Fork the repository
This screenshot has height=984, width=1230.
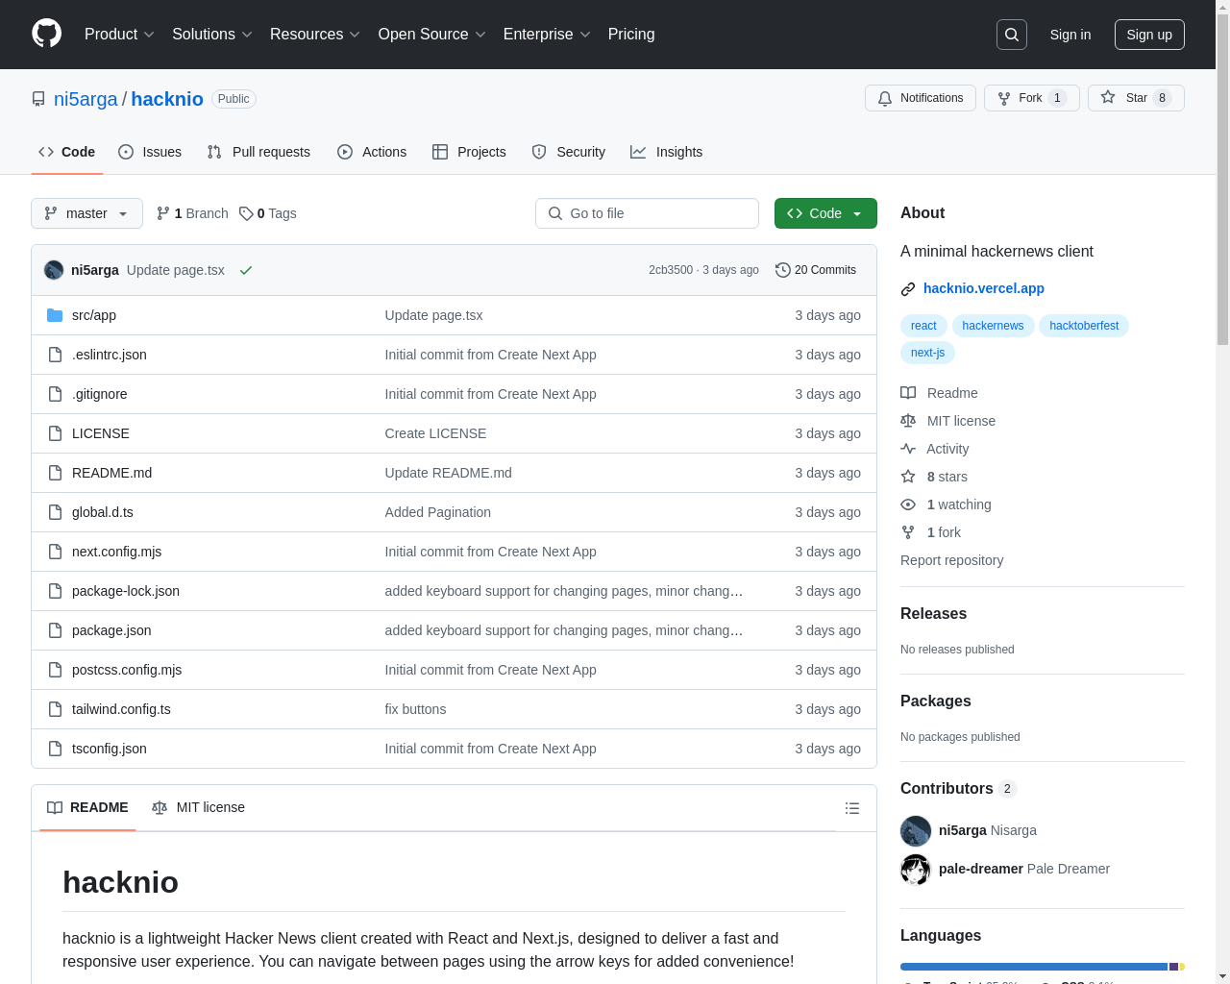tap(1032, 98)
